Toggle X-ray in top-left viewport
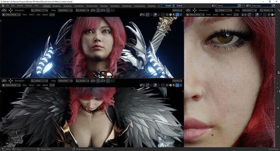Screen dimensions: 280x151 click(x=163, y=15)
